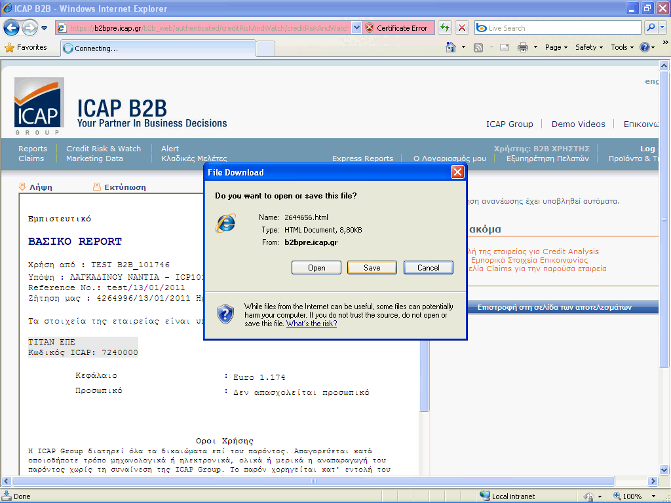671x503 pixels.
Task: Click Save in File Download dialog
Action: pyautogui.click(x=372, y=268)
